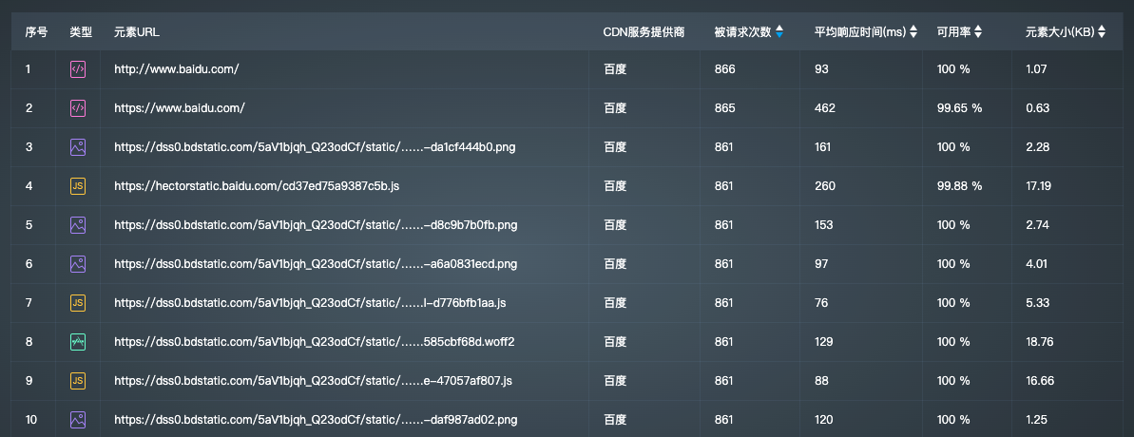Select the element size value 1.07
The image size is (1134, 437).
point(1036,69)
